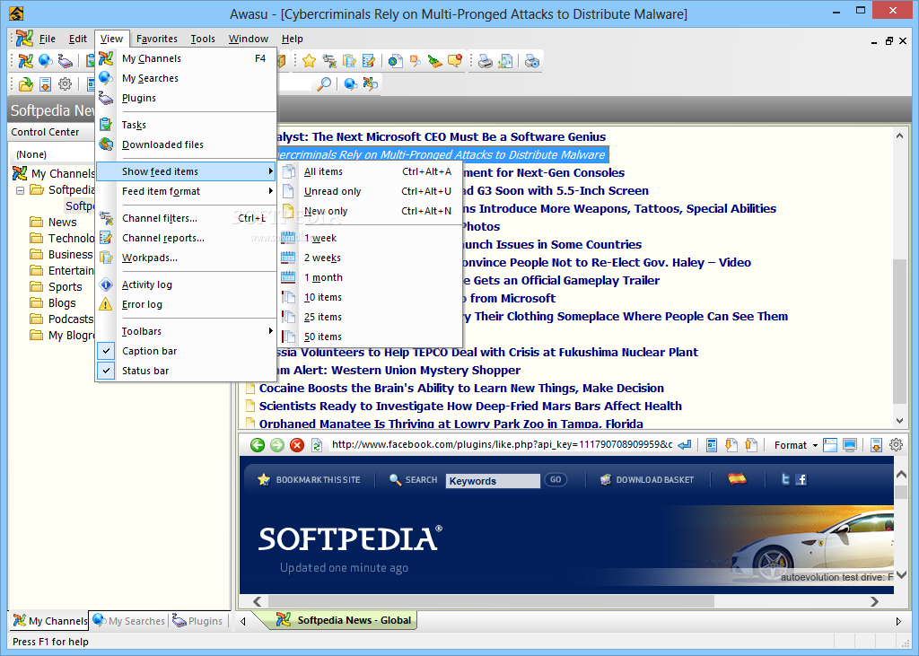Viewport: 919px width, 656px height.
Task: Expand Feed item format submenu
Action: point(186,191)
